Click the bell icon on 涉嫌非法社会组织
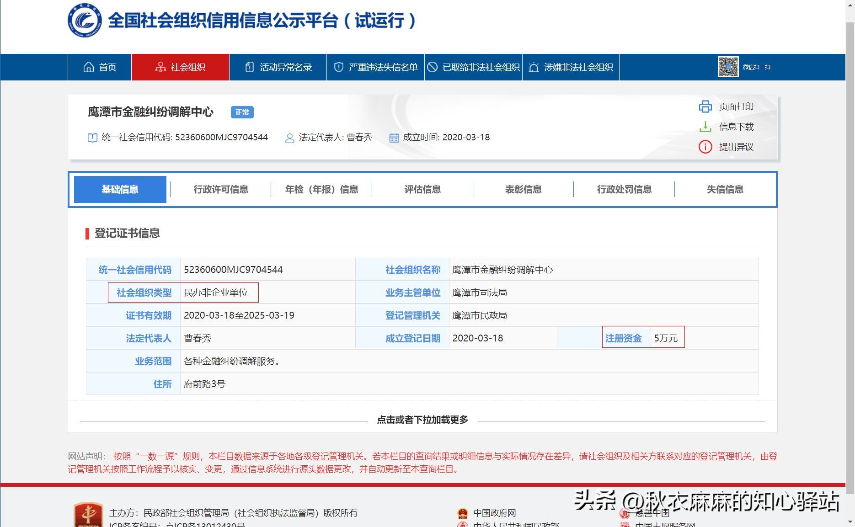Viewport: 855px width, 527px height. point(533,67)
